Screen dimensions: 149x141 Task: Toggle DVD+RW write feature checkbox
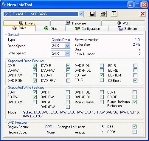click(x=68, y=107)
